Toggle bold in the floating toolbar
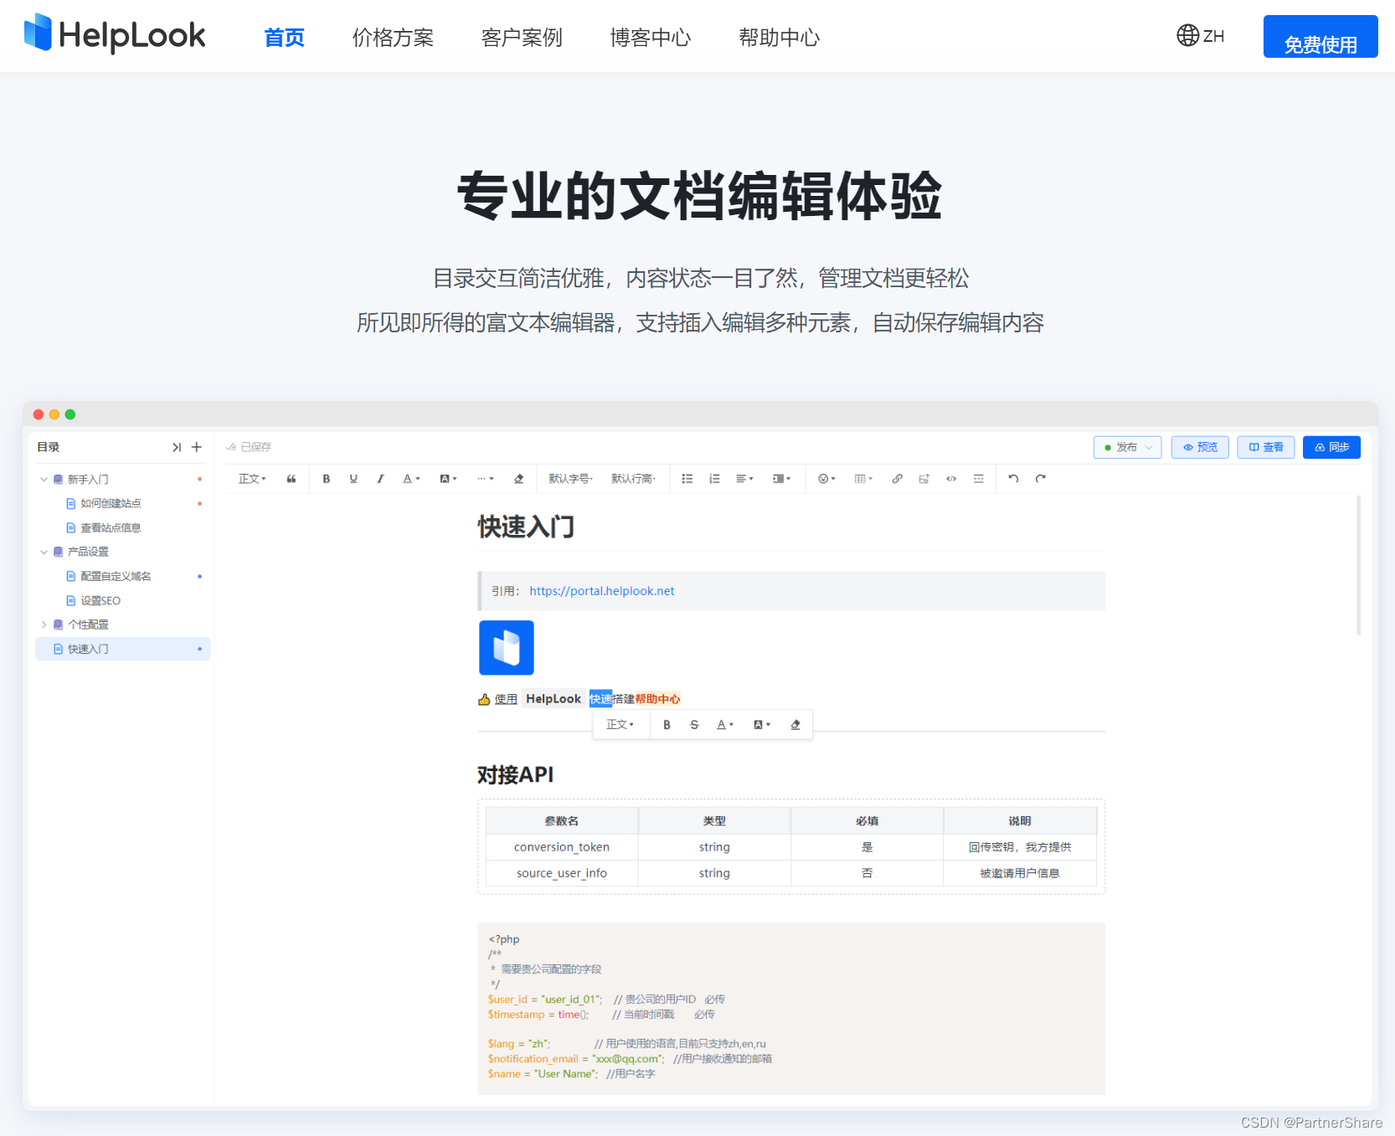1395x1136 pixels. (x=667, y=725)
